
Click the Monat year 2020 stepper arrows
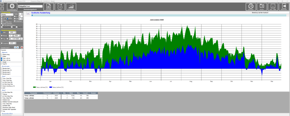tap(20, 36)
